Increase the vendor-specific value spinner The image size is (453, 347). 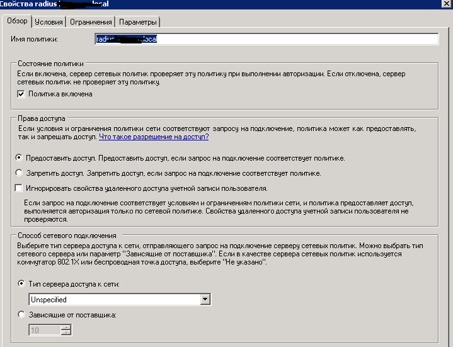coord(66,327)
